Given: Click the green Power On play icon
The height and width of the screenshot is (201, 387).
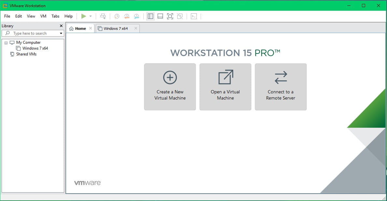Looking at the screenshot, I should (x=84, y=16).
